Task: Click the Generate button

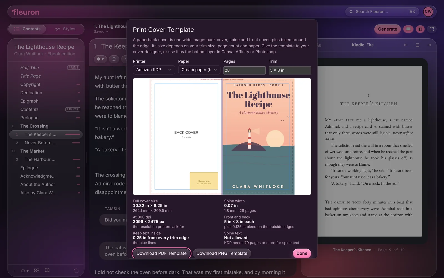Action: pyautogui.click(x=387, y=29)
